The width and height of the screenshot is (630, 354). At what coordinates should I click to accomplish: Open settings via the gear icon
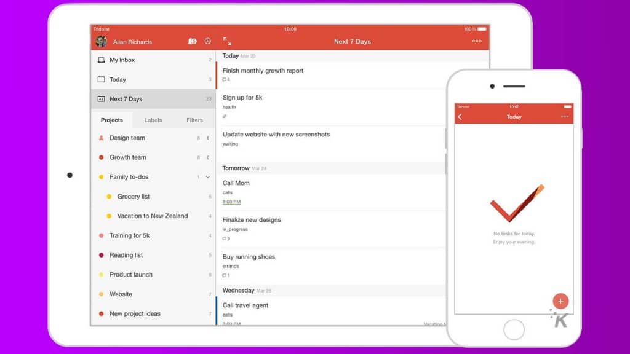[207, 41]
